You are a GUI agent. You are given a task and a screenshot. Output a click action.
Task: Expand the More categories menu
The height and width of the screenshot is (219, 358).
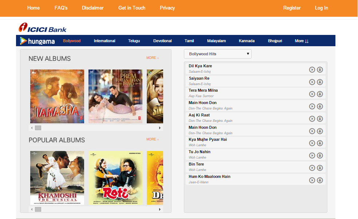(x=302, y=41)
